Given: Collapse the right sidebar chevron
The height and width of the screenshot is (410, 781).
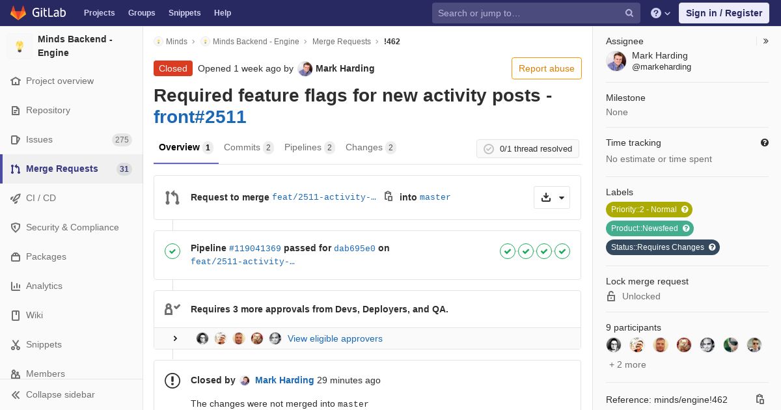Looking at the screenshot, I should click(x=766, y=41).
